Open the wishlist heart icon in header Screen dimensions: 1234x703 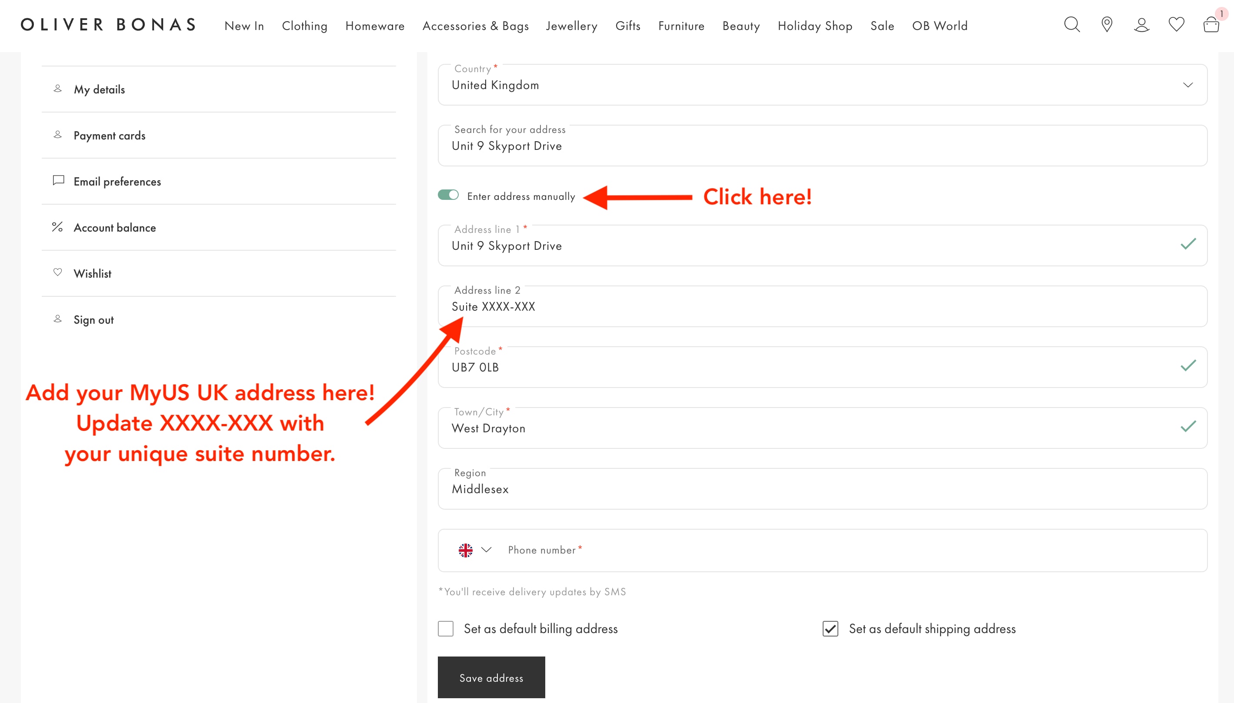click(1177, 24)
